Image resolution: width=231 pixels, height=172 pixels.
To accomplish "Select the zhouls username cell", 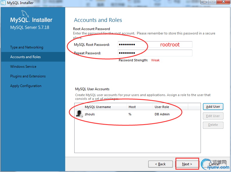I will tap(90, 114).
